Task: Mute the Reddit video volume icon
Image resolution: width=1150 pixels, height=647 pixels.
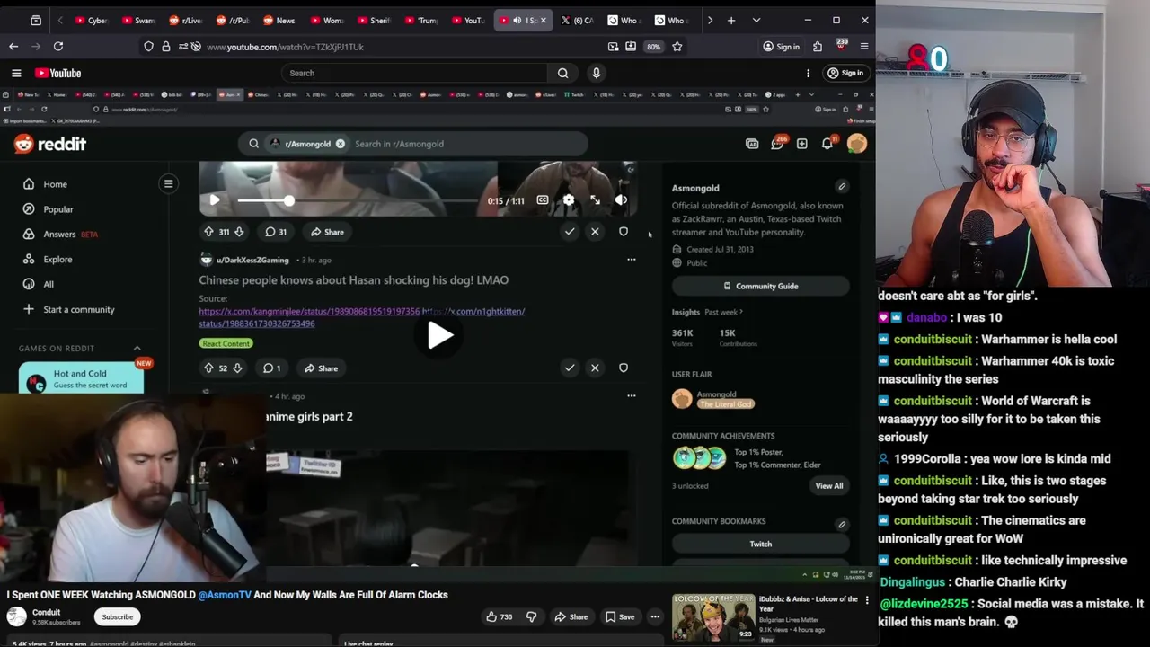Action: tap(621, 200)
